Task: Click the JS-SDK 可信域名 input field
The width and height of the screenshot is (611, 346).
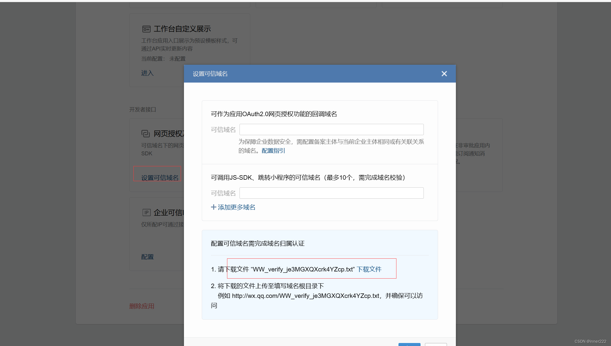Action: [331, 193]
